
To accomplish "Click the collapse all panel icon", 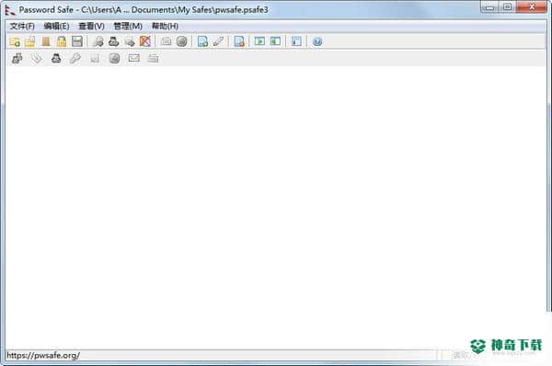I will point(275,41).
